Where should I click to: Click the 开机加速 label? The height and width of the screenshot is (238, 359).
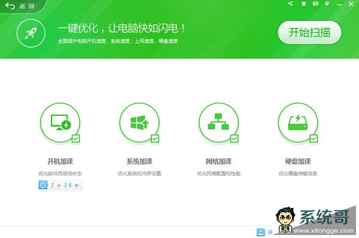(60, 161)
